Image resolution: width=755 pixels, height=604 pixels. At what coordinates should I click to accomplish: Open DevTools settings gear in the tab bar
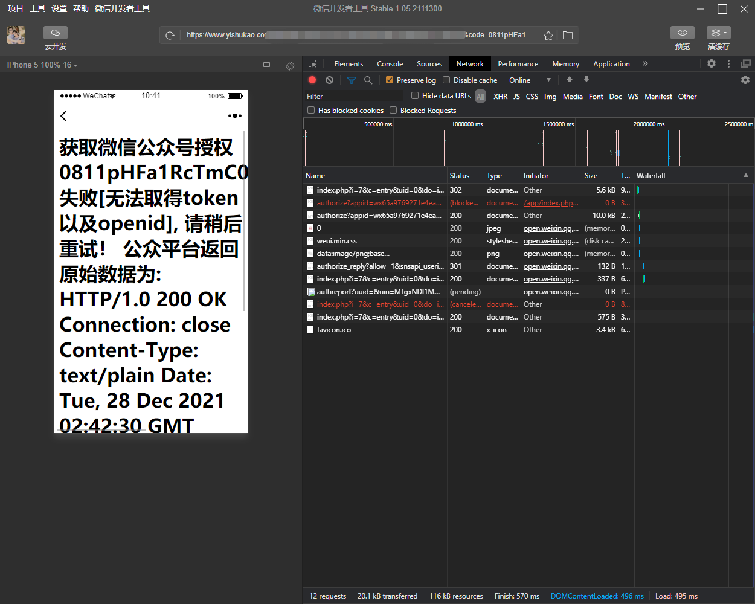[x=712, y=63]
